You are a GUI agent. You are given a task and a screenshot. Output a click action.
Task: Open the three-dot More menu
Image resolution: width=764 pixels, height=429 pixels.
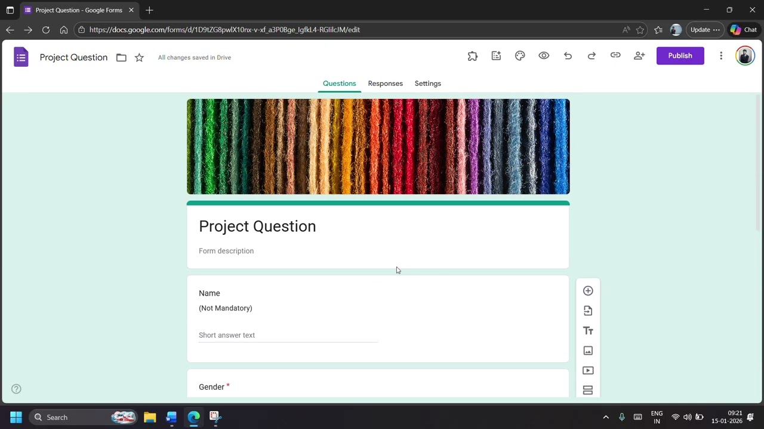click(721, 55)
